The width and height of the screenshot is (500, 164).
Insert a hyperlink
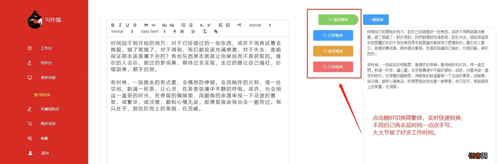pyautogui.click(x=216, y=31)
